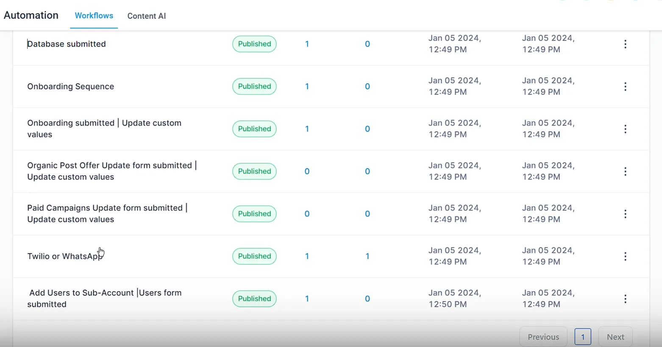This screenshot has height=347, width=662.
Task: Select page 1 in pagination
Action: tap(583, 337)
